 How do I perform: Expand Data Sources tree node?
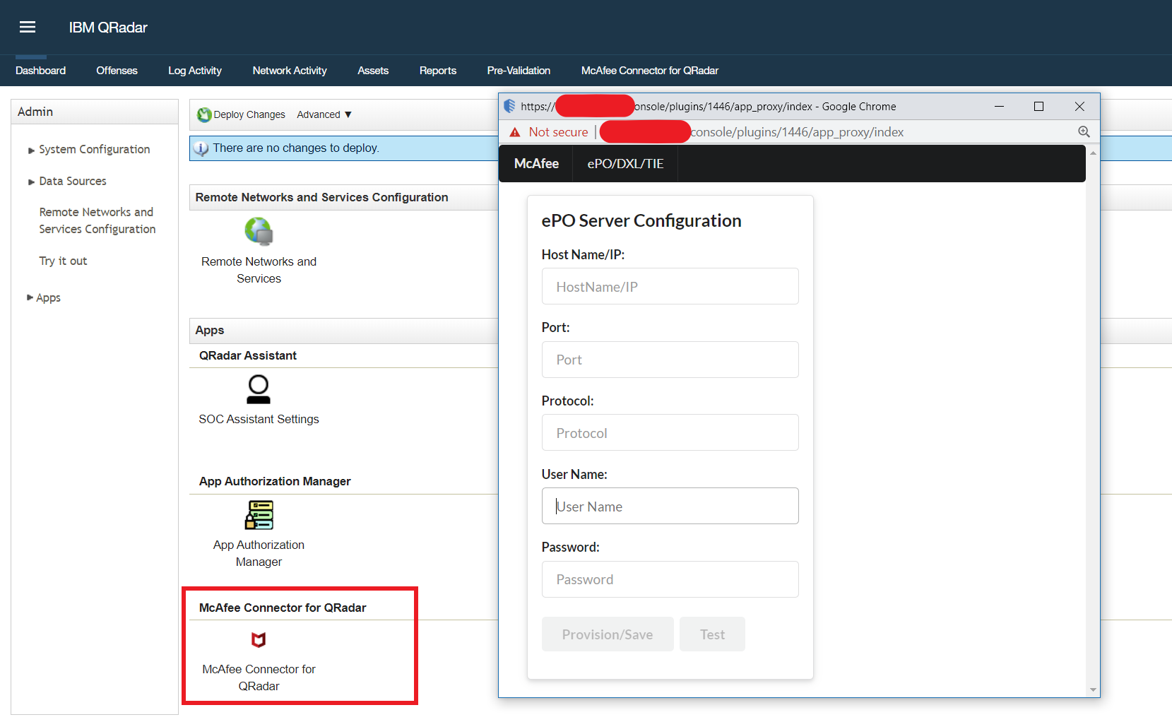[x=31, y=182]
